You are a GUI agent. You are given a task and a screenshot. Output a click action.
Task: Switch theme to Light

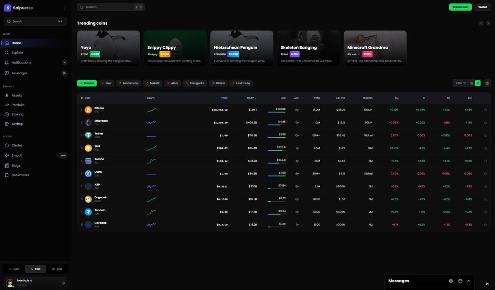coord(14,269)
